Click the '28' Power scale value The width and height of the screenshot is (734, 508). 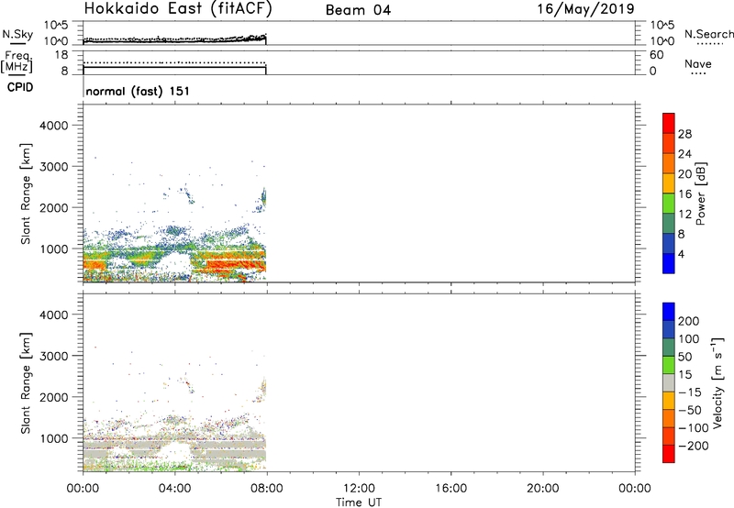click(x=684, y=134)
